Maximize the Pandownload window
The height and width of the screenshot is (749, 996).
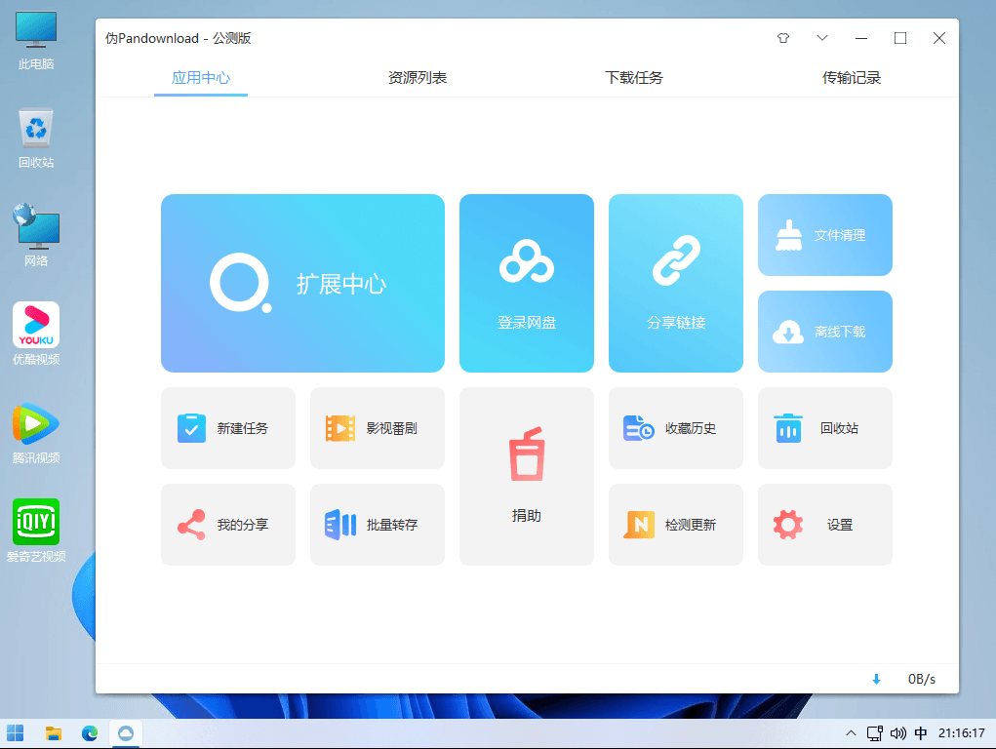(x=900, y=38)
